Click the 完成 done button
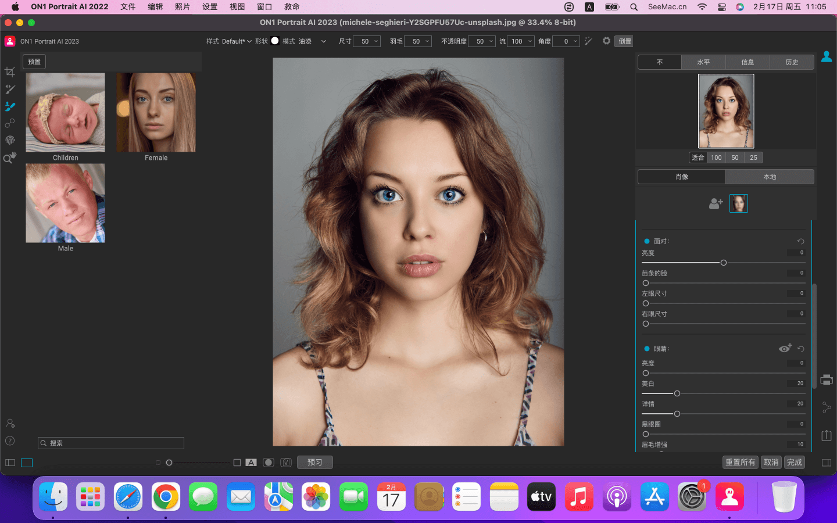 coord(794,463)
